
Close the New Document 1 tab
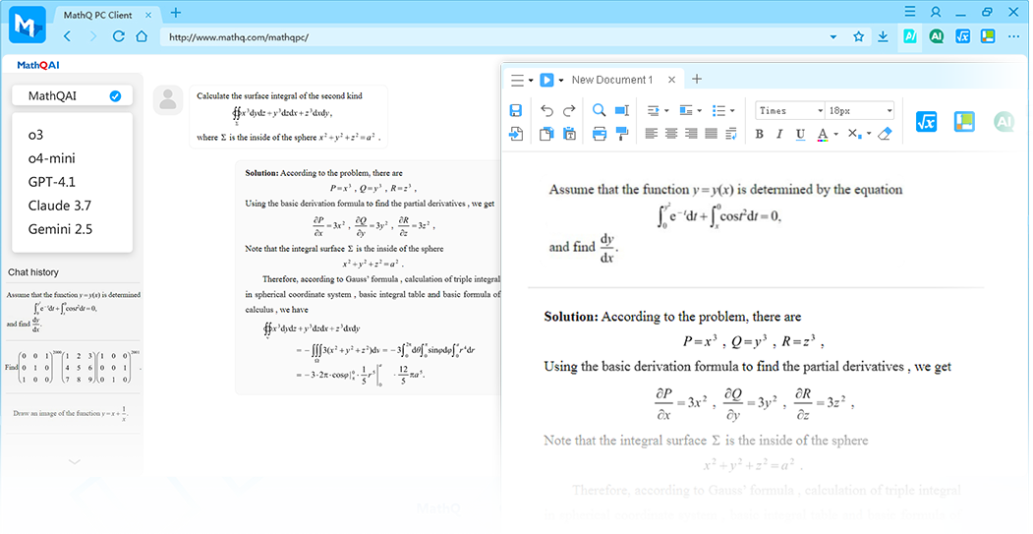coord(671,80)
